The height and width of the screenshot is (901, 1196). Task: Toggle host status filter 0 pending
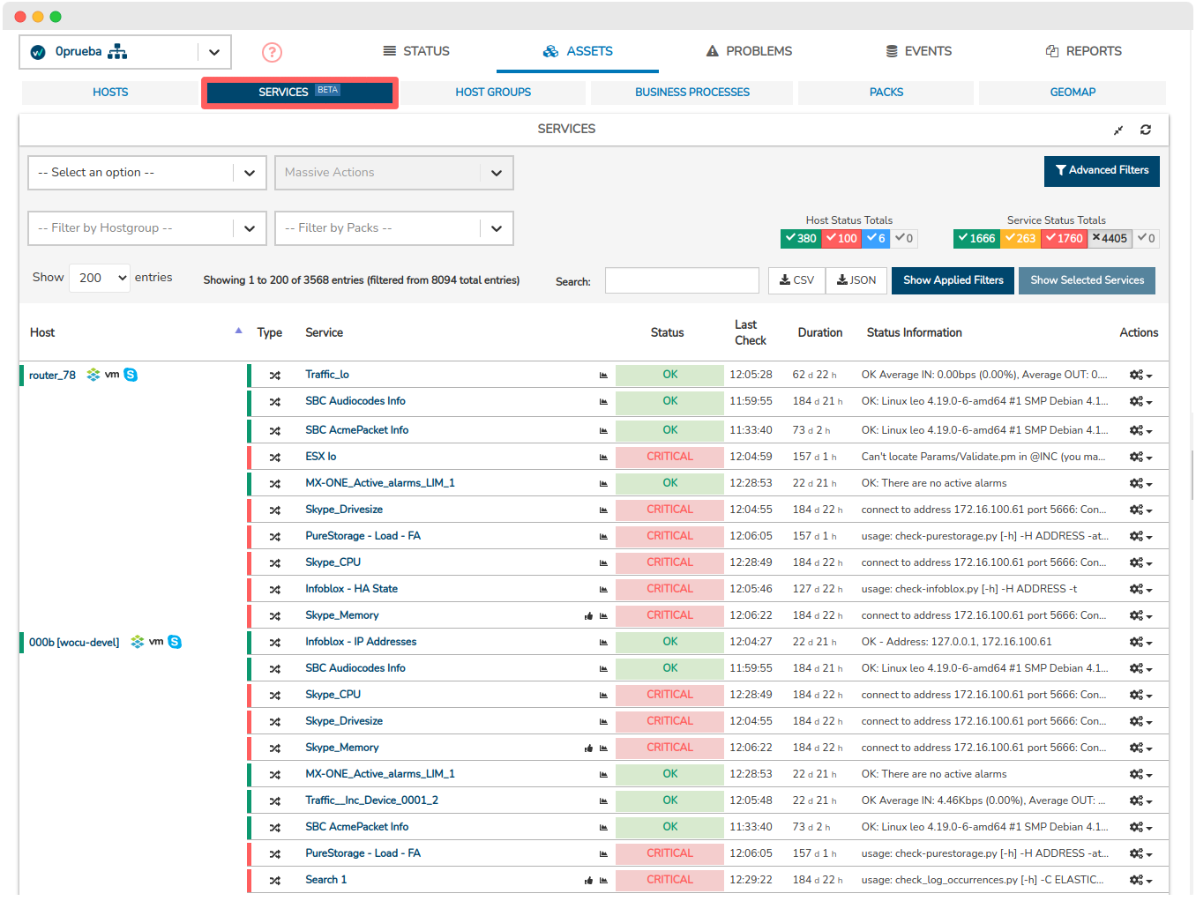point(904,239)
